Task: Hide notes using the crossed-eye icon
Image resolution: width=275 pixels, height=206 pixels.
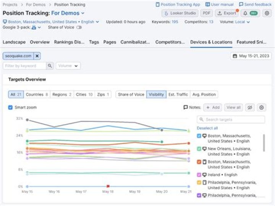Action: point(250,107)
